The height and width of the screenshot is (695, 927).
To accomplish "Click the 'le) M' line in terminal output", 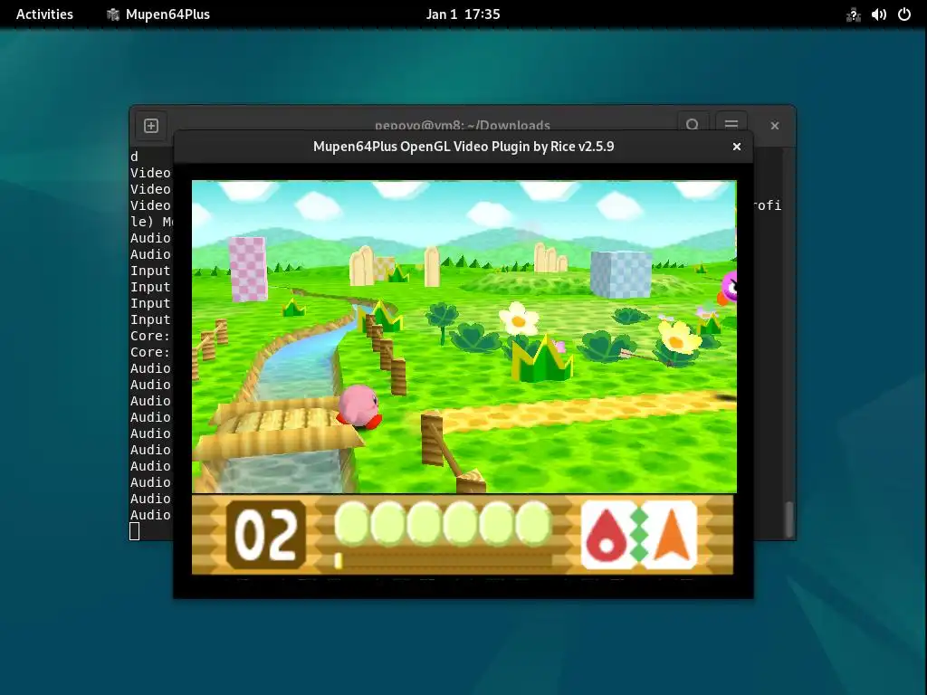I will coord(152,222).
